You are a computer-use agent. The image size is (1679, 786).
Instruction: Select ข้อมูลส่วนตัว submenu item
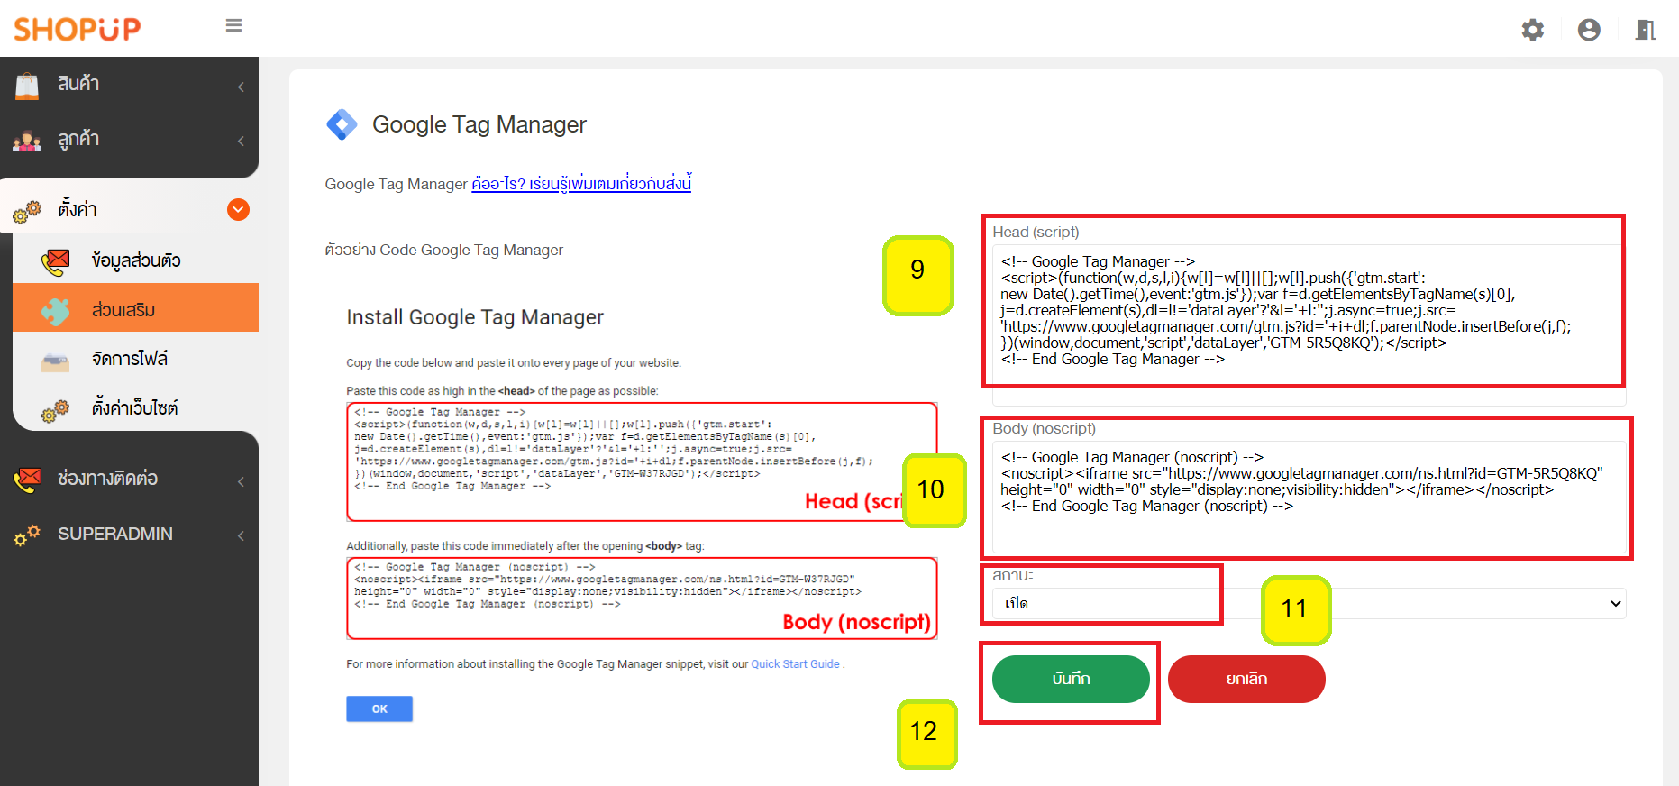tap(135, 260)
